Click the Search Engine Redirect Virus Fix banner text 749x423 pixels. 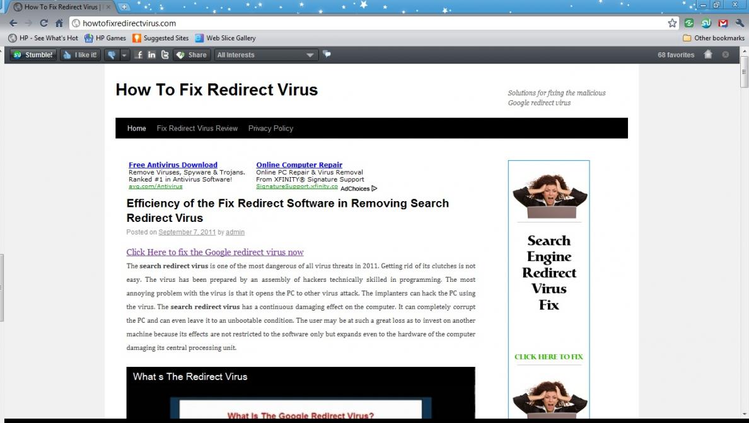(549, 272)
